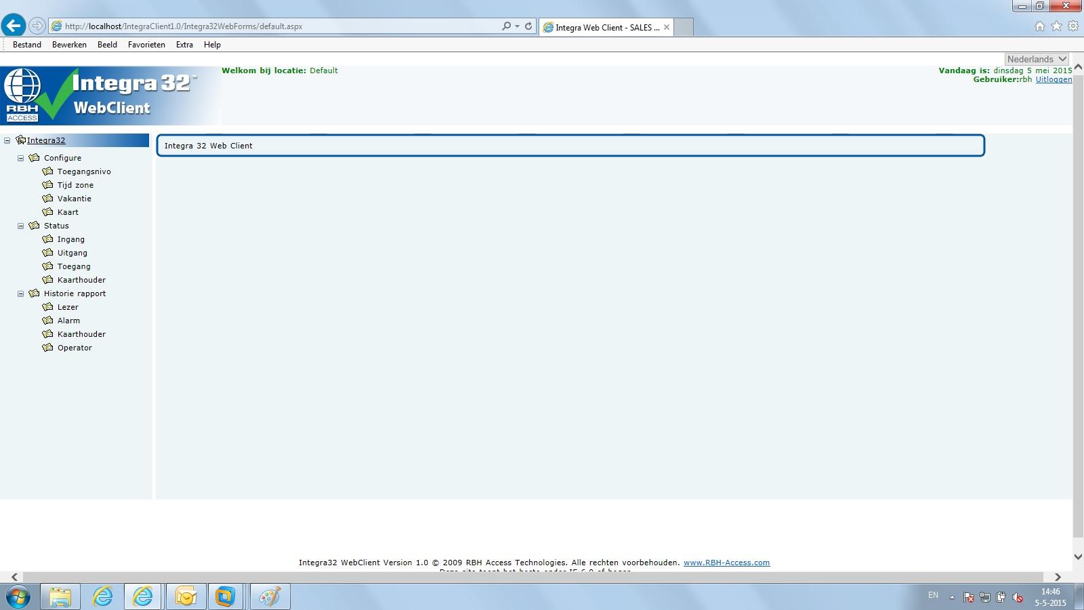Viewport: 1084px width, 610px height.
Task: Click the Alarm folder icon
Action: [x=47, y=321]
